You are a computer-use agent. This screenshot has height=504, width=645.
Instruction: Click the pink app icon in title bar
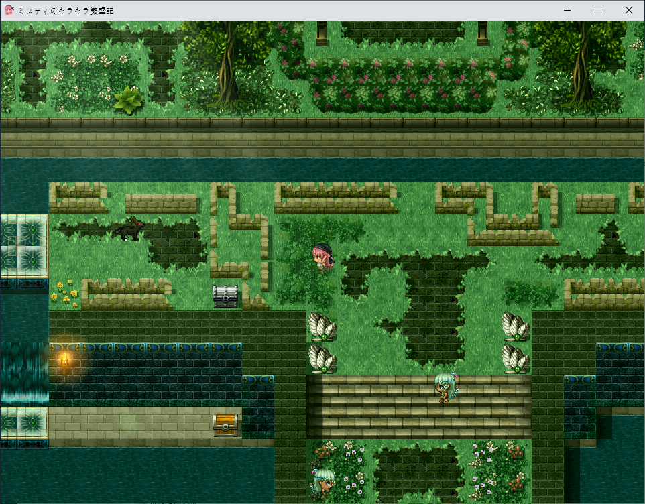click(9, 10)
